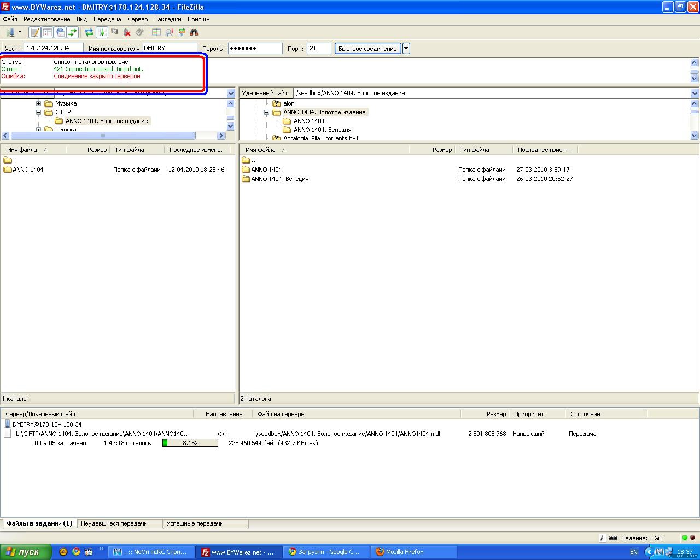Click the Имя пользователя field
700x560 pixels.
(x=170, y=48)
